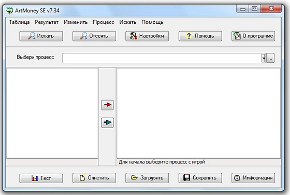290x195 pixels.
Task: Open the О программе about button
Action: point(253,36)
